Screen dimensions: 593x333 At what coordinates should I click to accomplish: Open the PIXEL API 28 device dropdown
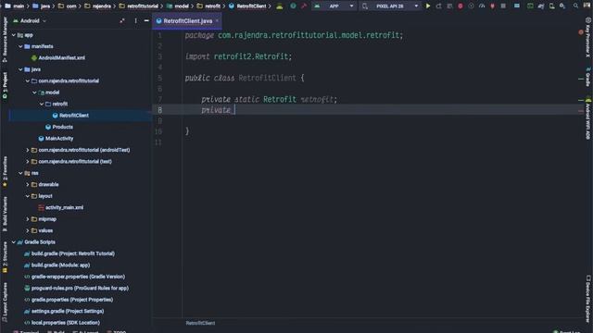point(390,6)
